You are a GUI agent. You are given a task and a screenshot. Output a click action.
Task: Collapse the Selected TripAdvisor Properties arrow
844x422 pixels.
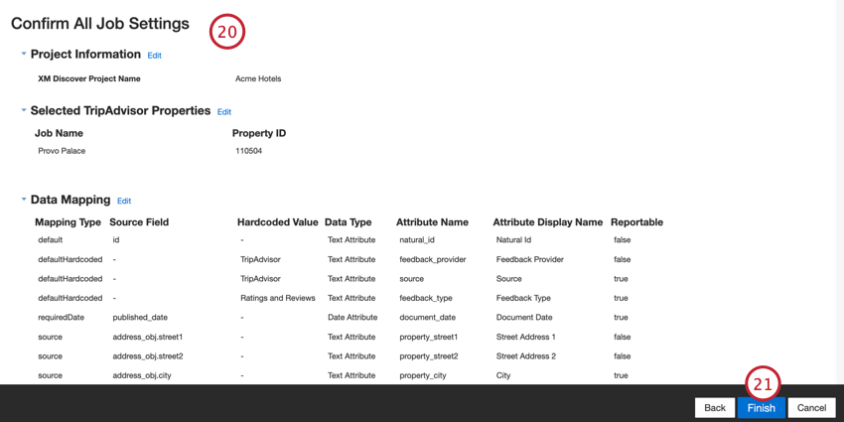[24, 110]
